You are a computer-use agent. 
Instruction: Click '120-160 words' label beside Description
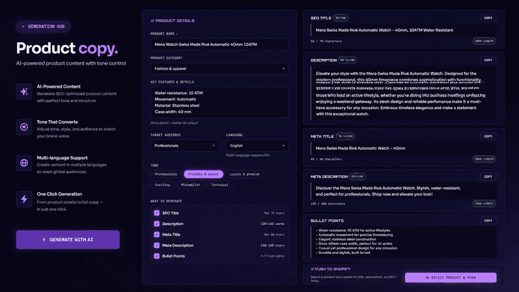[x=272, y=224]
